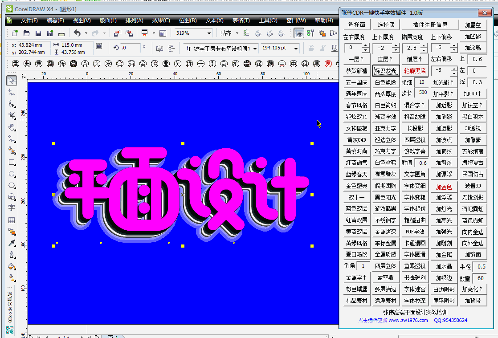The image size is (498, 338).
Task: Click the Import icon
Action: tap(118, 33)
